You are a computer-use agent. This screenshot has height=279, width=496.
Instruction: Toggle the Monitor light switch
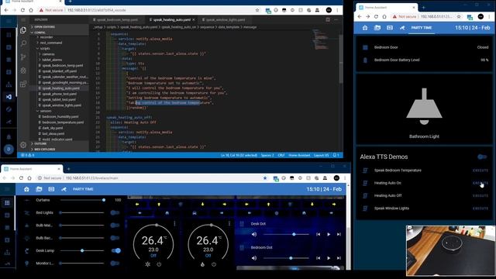point(115,263)
